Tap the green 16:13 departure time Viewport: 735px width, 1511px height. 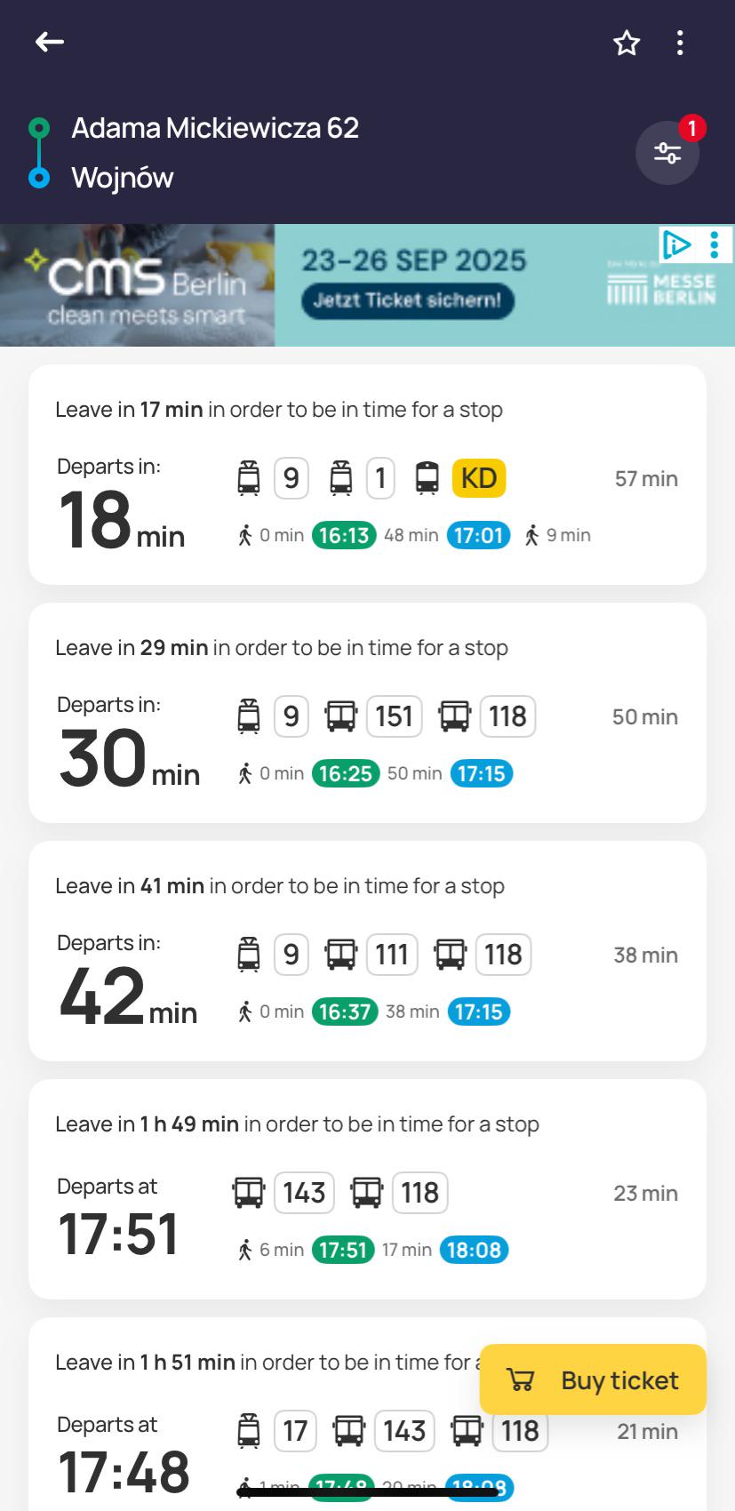click(x=344, y=535)
